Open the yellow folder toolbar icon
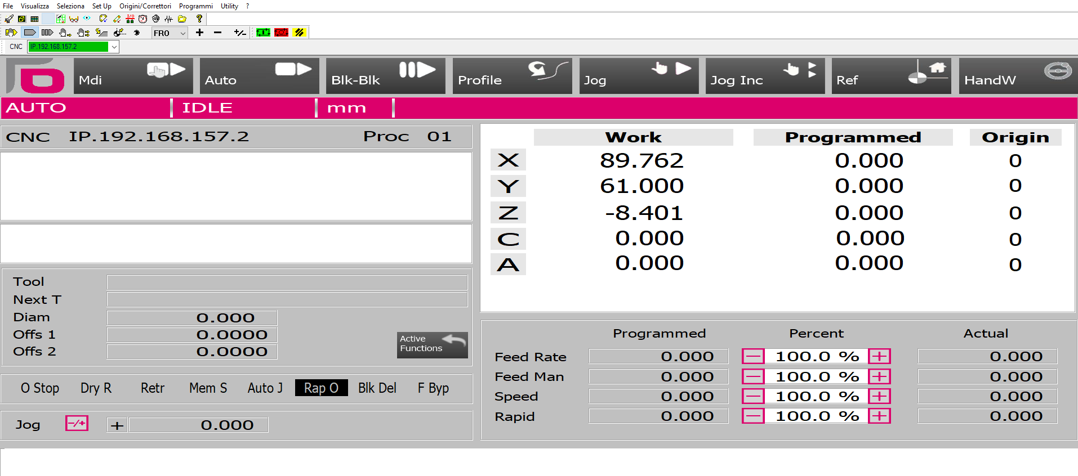 point(182,19)
